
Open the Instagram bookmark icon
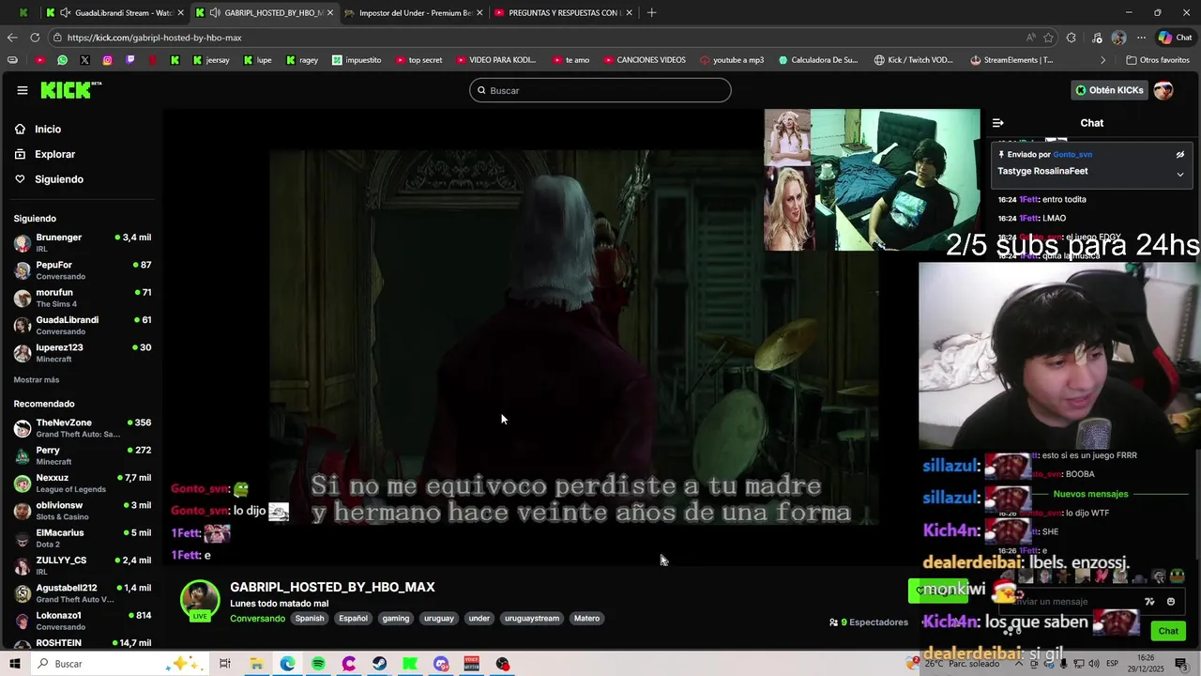[107, 60]
